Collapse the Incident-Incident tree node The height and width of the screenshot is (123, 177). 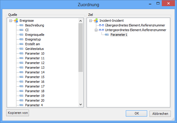(x=91, y=21)
